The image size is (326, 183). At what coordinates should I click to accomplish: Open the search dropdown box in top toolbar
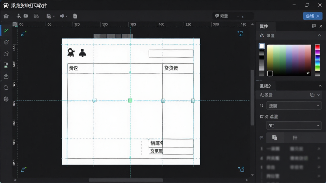coord(233,16)
